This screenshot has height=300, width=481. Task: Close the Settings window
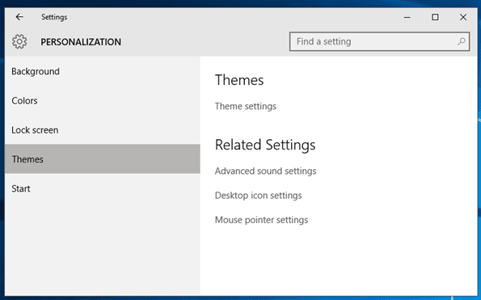463,17
